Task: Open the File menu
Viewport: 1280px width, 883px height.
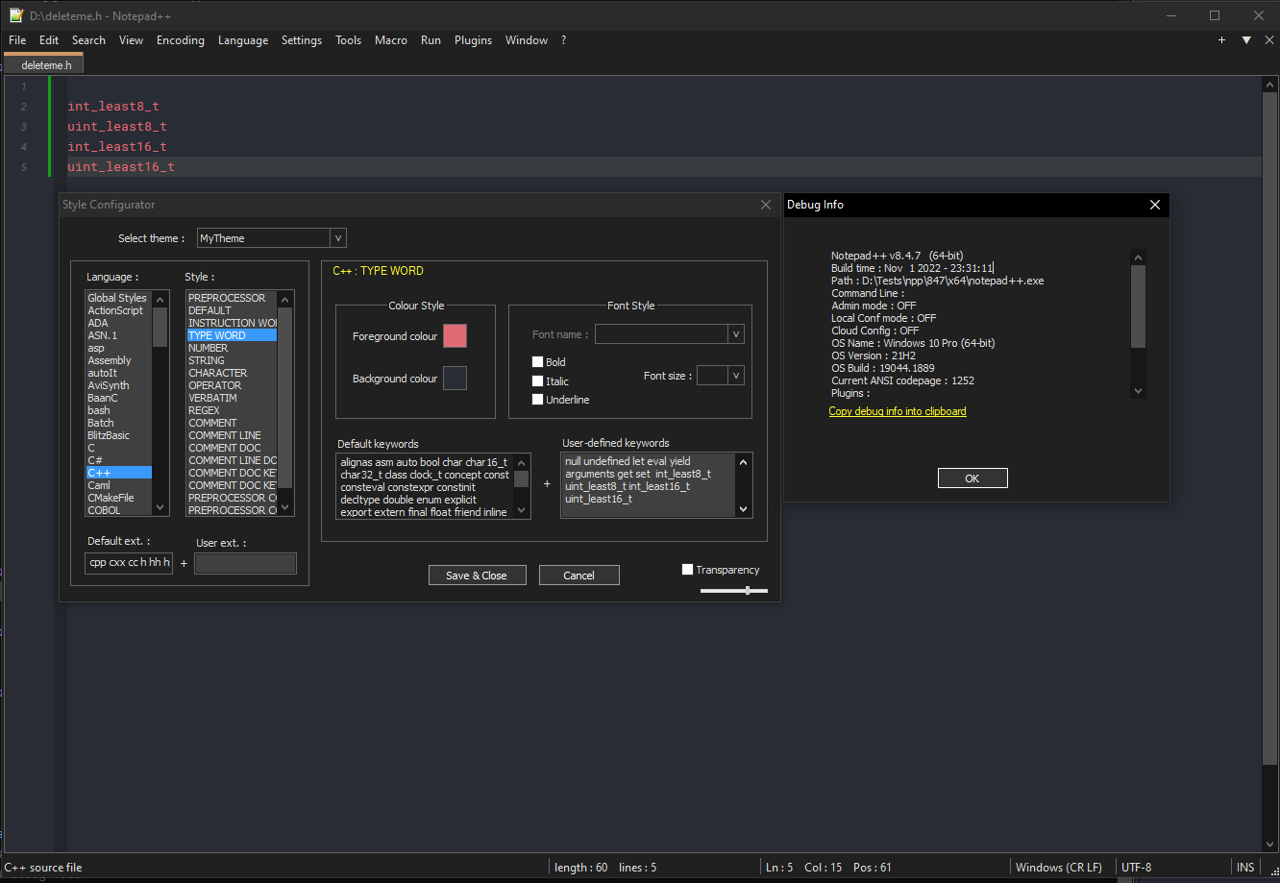Action: coord(17,40)
